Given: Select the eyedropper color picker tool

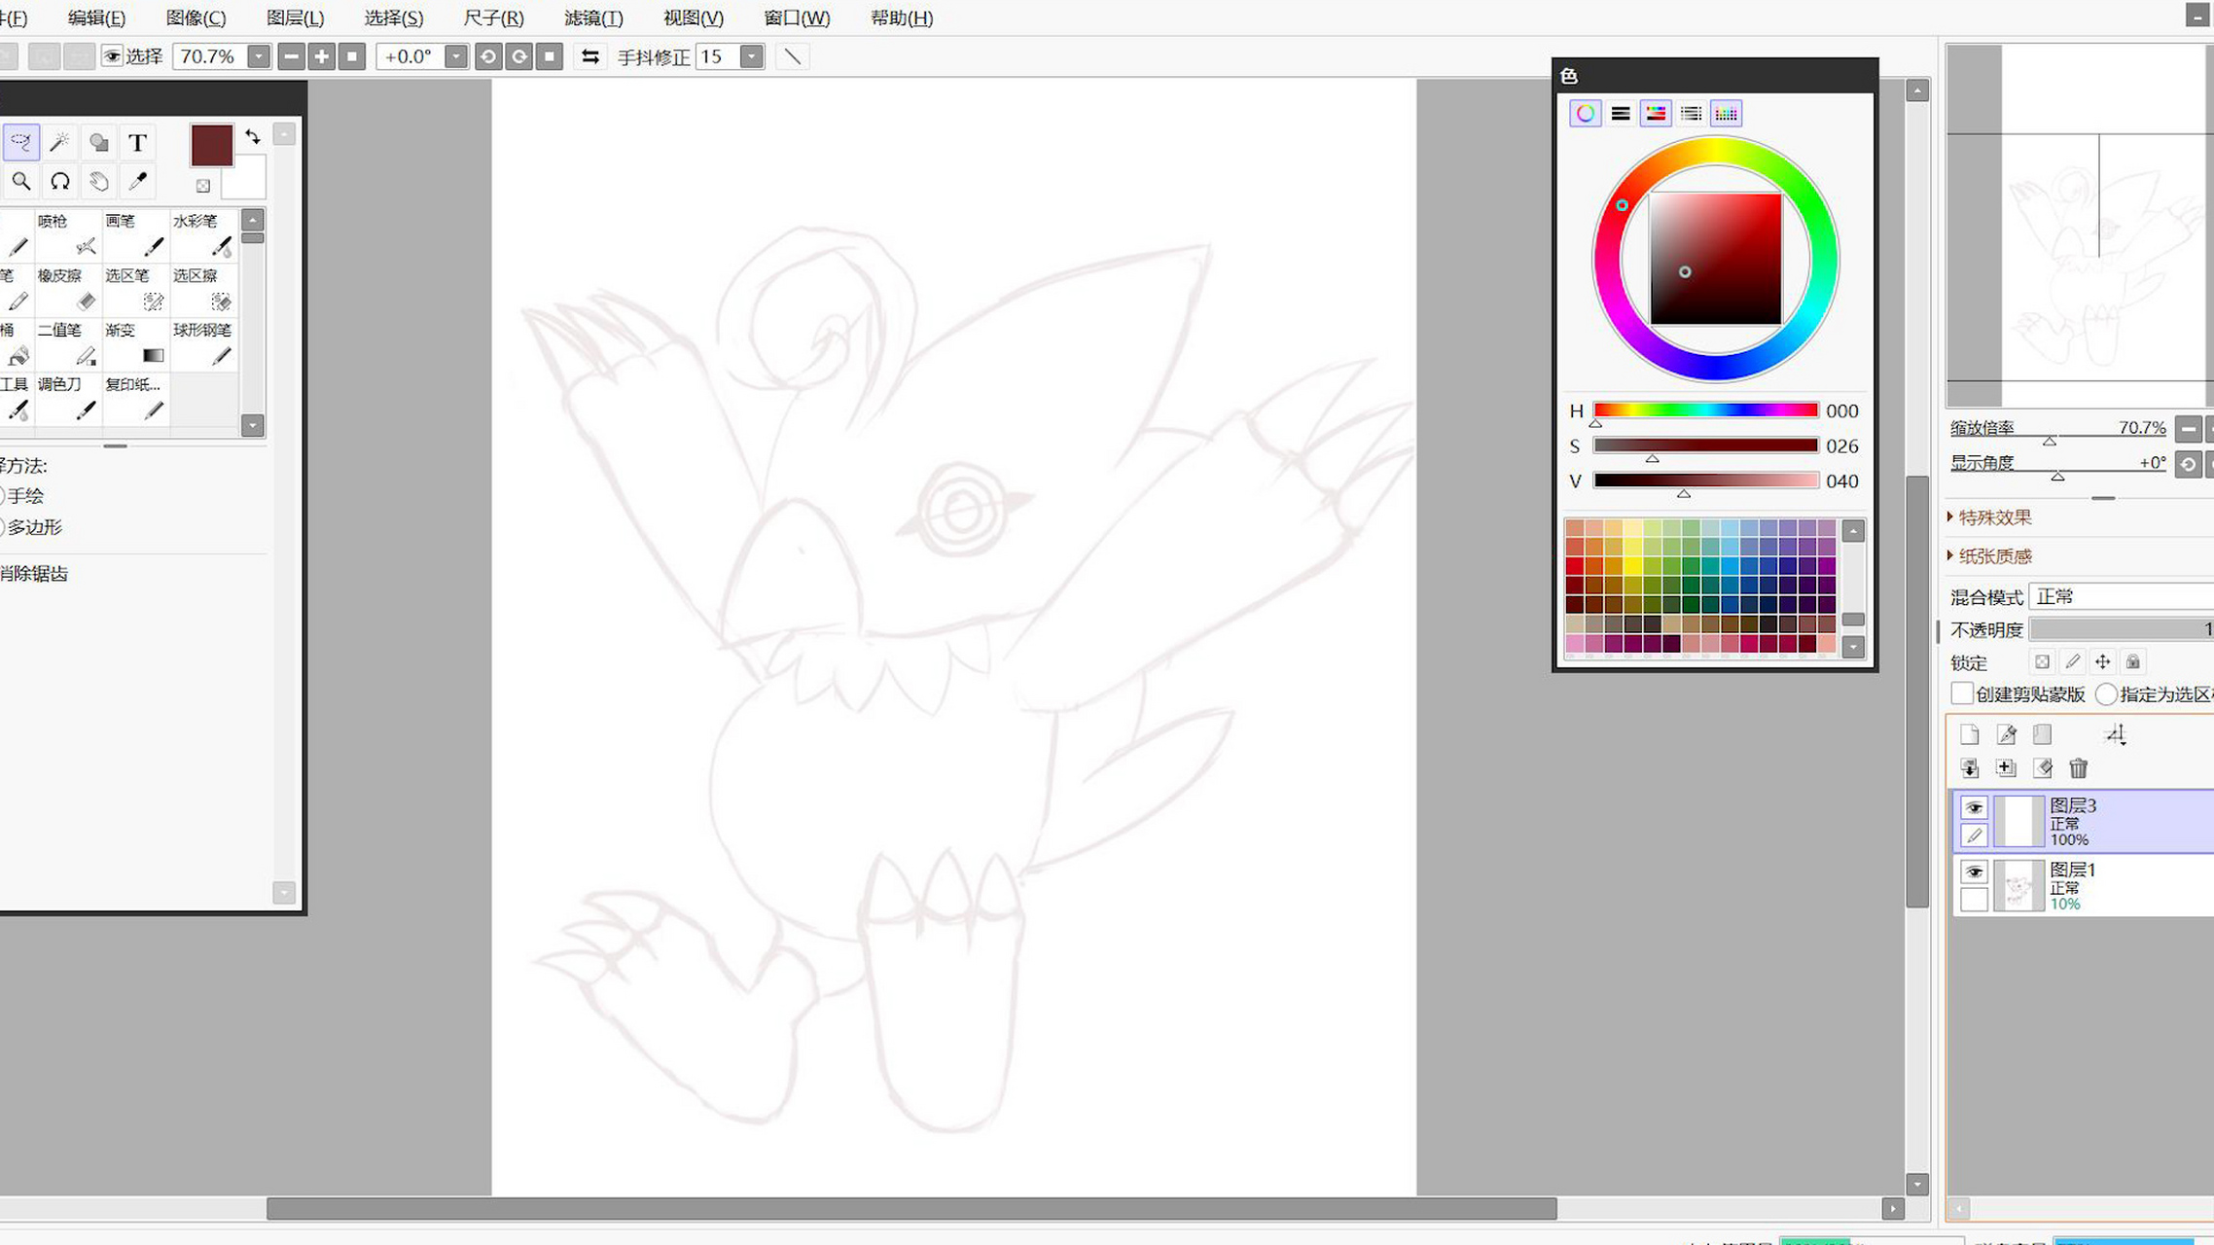Looking at the screenshot, I should point(137,181).
